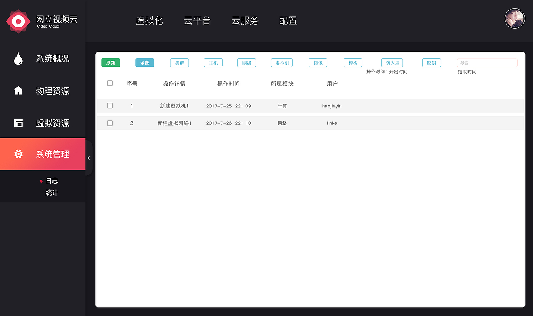Switch to the 云服务 top tab
This screenshot has height=316, width=533.
coord(245,21)
